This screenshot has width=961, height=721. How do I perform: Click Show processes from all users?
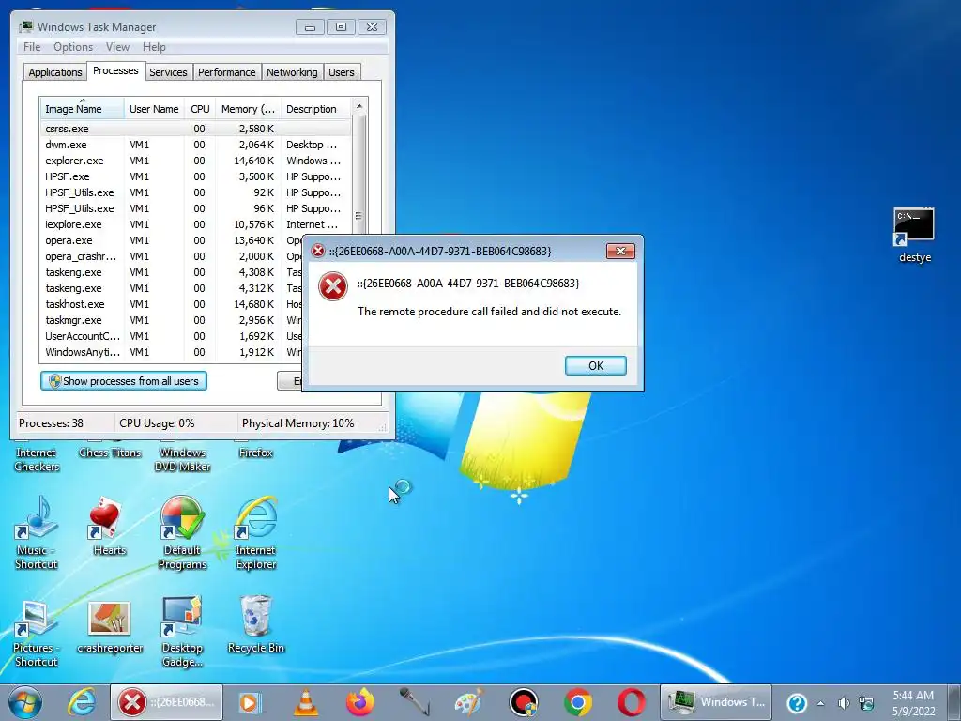[x=124, y=381]
